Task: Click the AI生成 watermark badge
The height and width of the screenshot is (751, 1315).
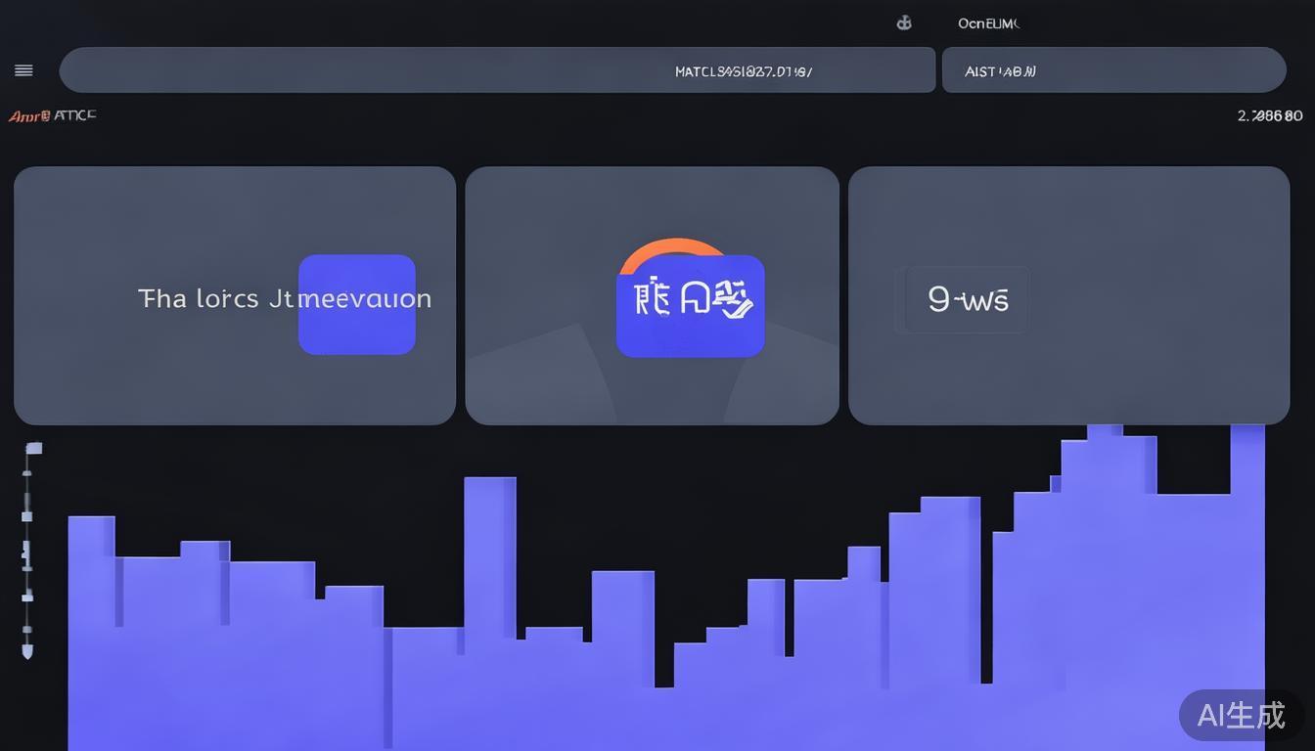Action: (x=1241, y=715)
